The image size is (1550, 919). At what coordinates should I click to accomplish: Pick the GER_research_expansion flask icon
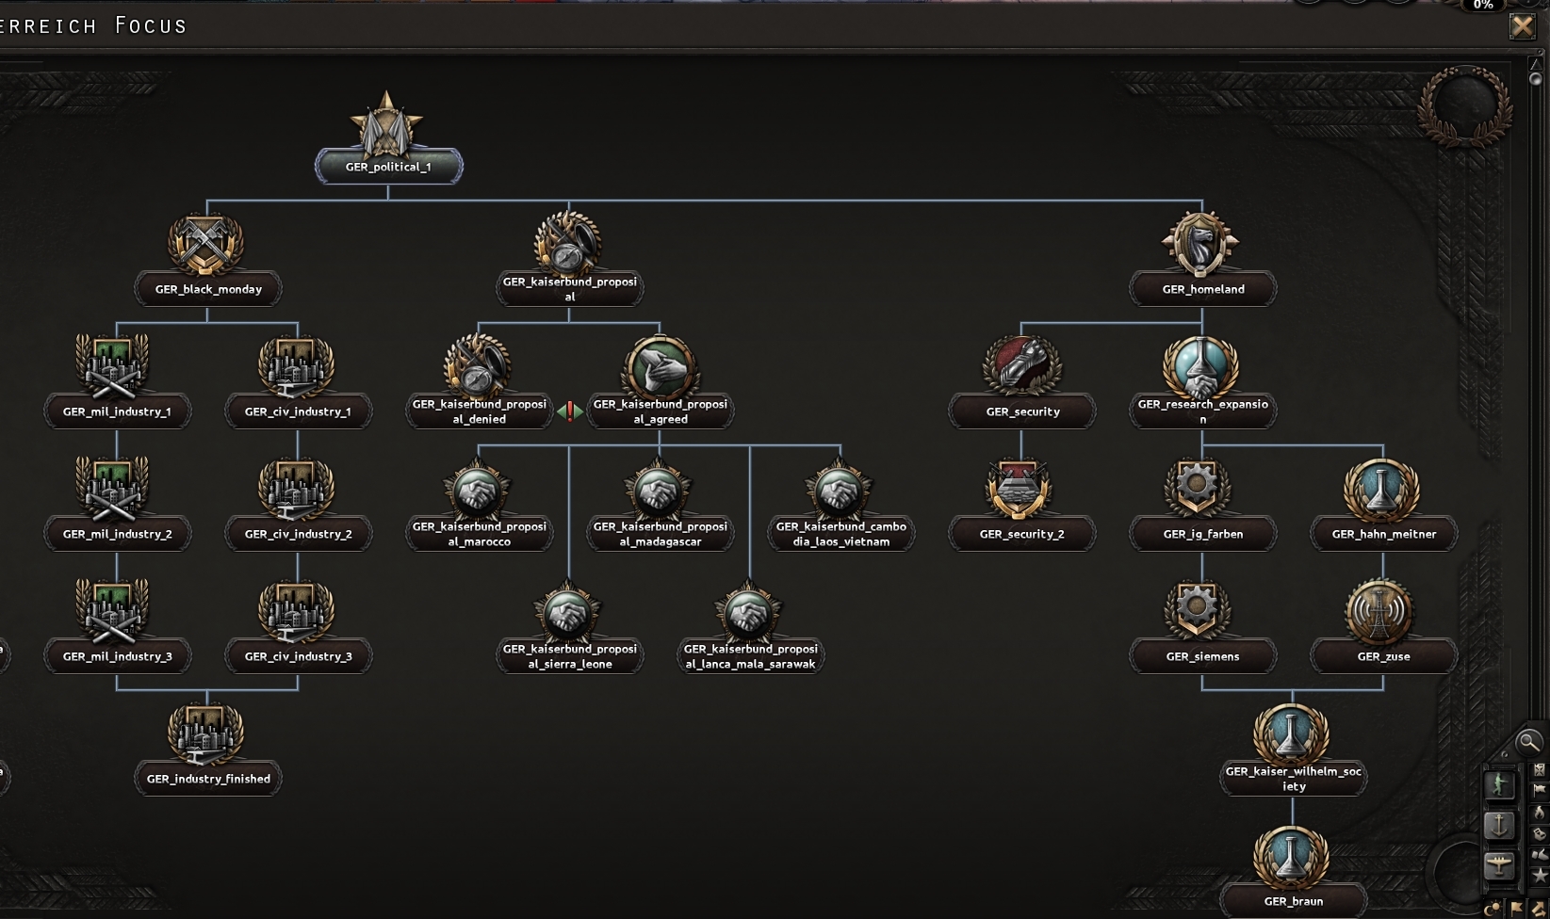(1201, 367)
